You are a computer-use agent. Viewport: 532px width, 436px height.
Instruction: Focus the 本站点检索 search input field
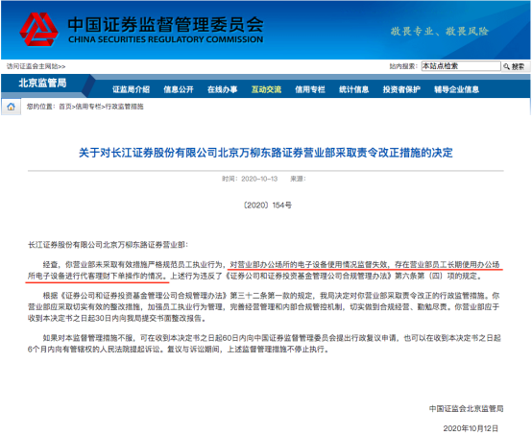[461, 66]
